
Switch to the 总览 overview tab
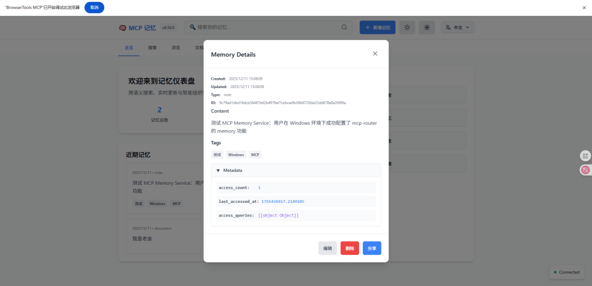pyautogui.click(x=129, y=48)
